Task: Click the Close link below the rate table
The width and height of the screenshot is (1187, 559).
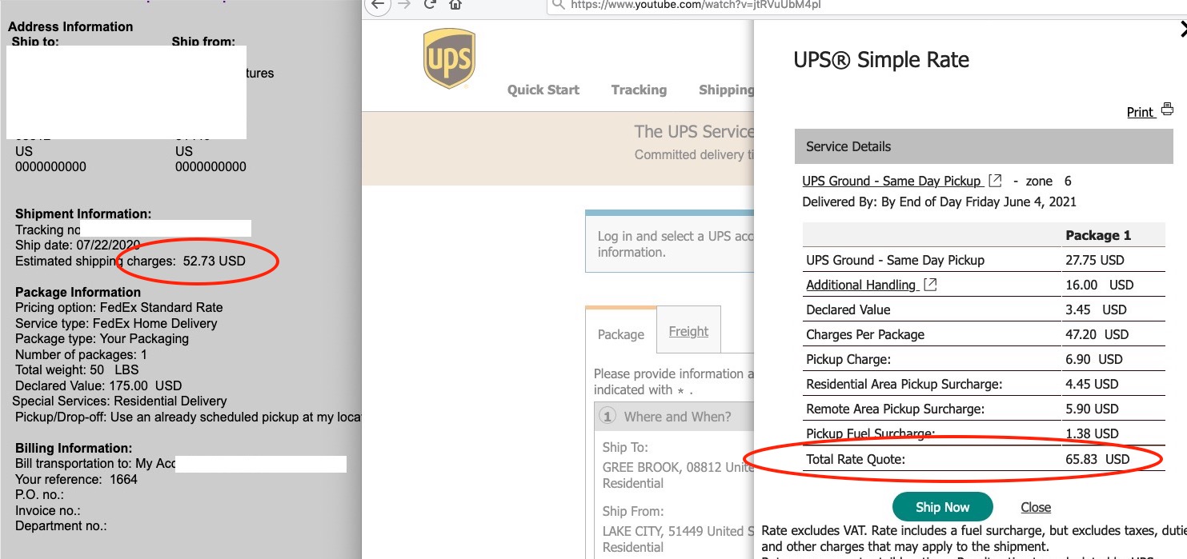Action: [x=1036, y=507]
